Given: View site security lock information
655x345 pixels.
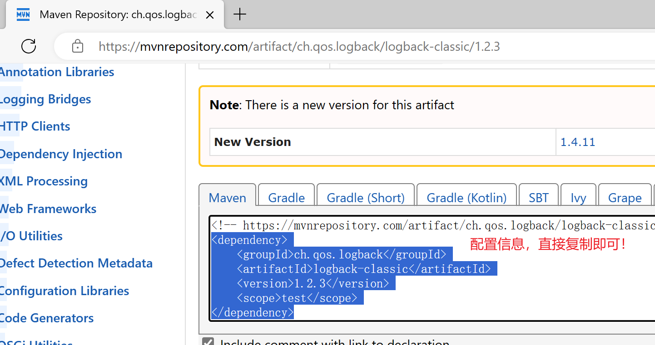Looking at the screenshot, I should tap(78, 46).
